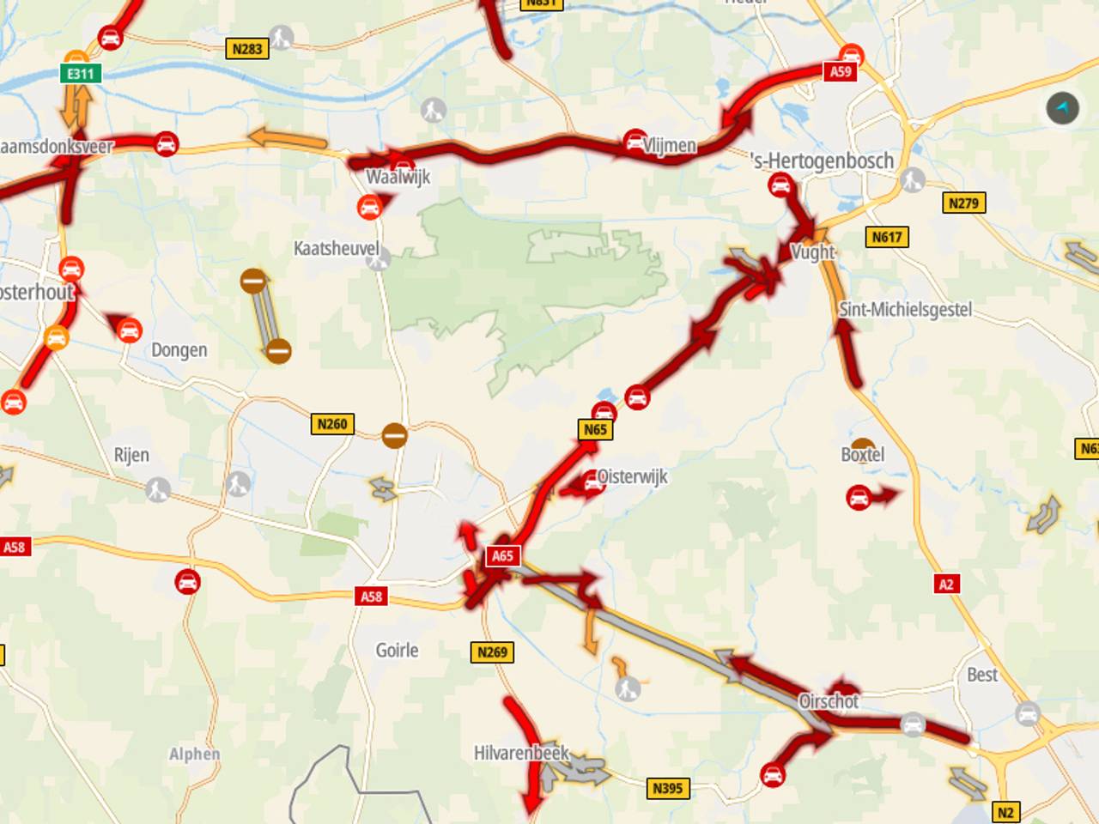Select jam icon beside Oisterwijk label

[592, 482]
